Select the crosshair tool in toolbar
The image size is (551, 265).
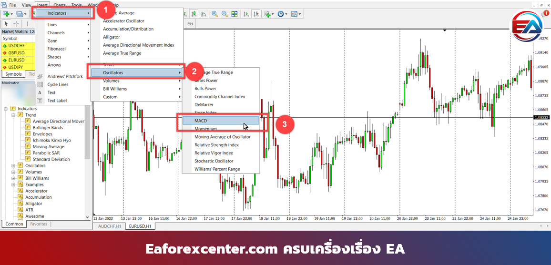(x=16, y=23)
